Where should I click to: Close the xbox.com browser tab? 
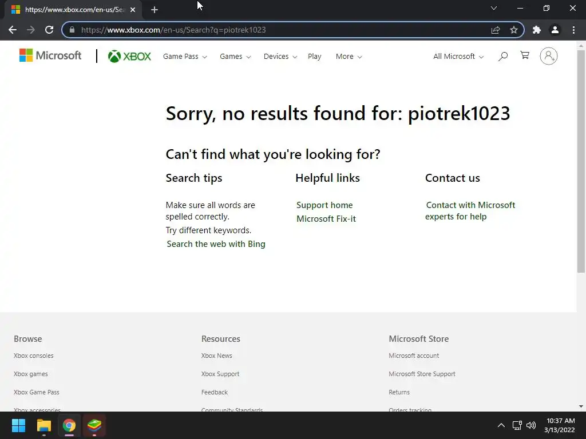(133, 10)
